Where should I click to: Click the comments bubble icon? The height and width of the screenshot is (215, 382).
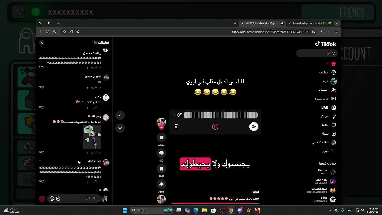click(x=161, y=153)
